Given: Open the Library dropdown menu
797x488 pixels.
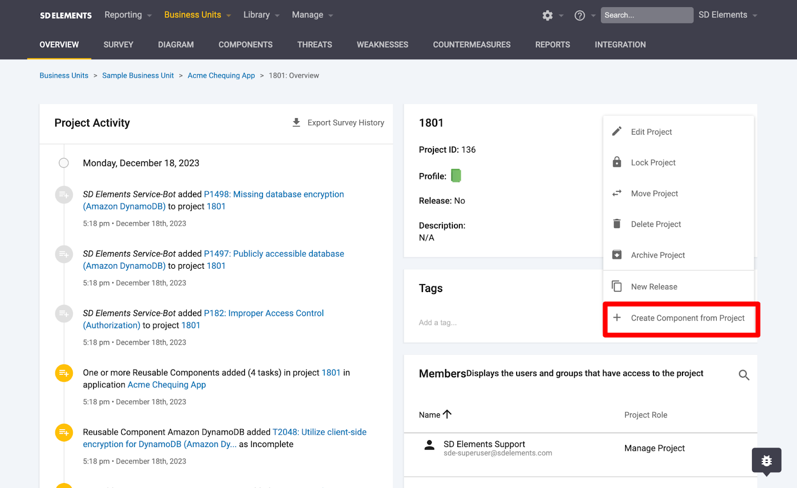Looking at the screenshot, I should pyautogui.click(x=262, y=15).
